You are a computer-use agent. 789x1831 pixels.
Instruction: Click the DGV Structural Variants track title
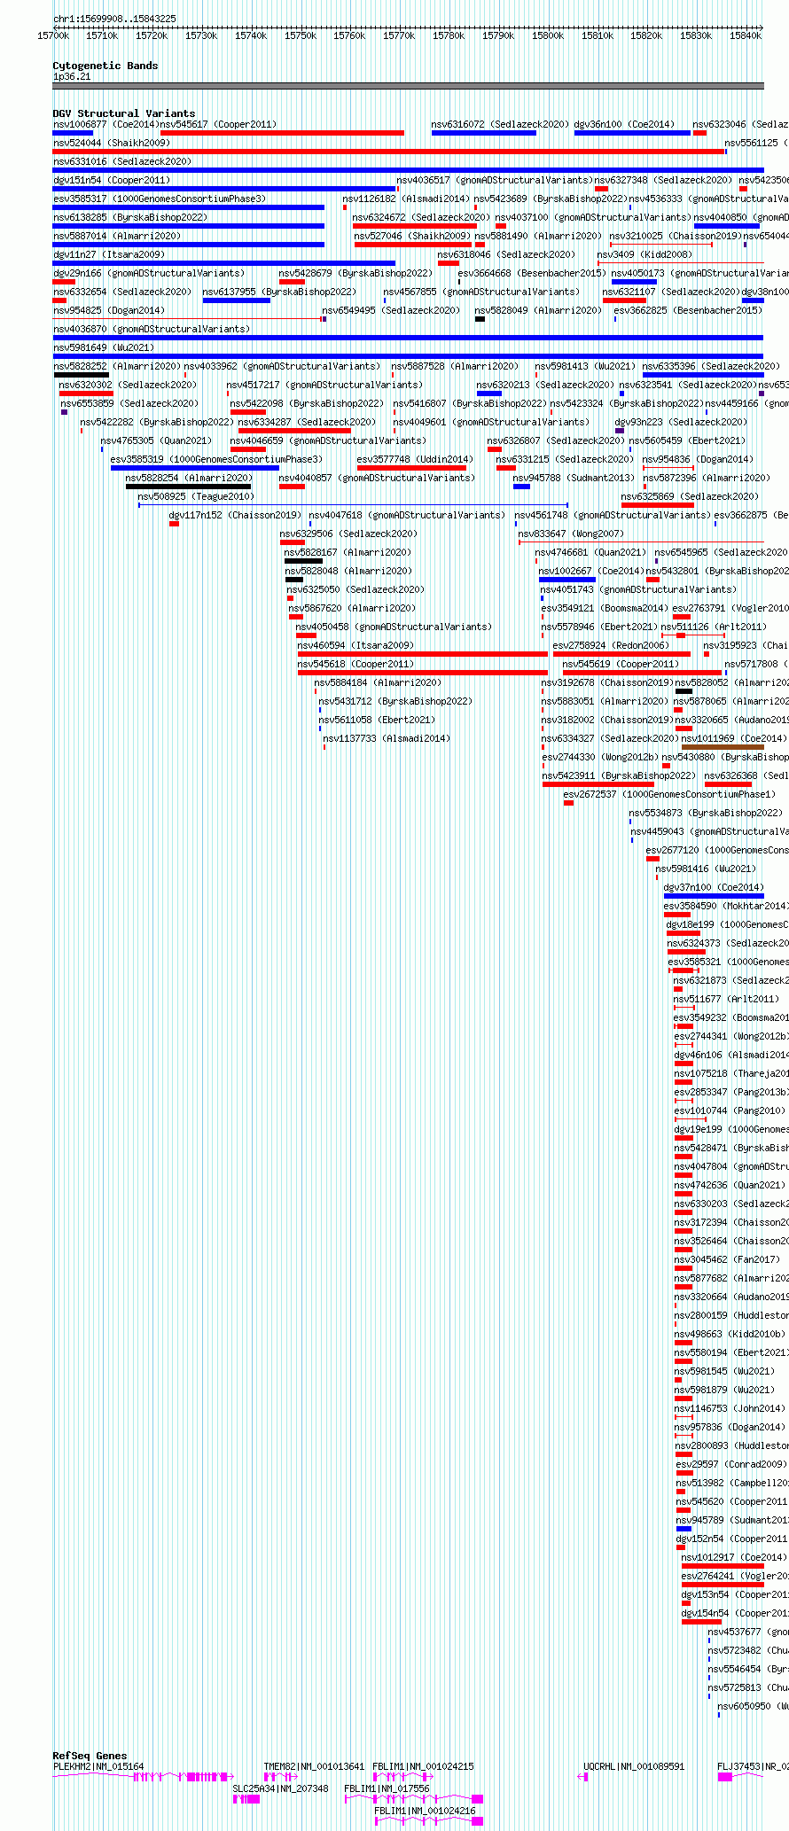tap(123, 113)
